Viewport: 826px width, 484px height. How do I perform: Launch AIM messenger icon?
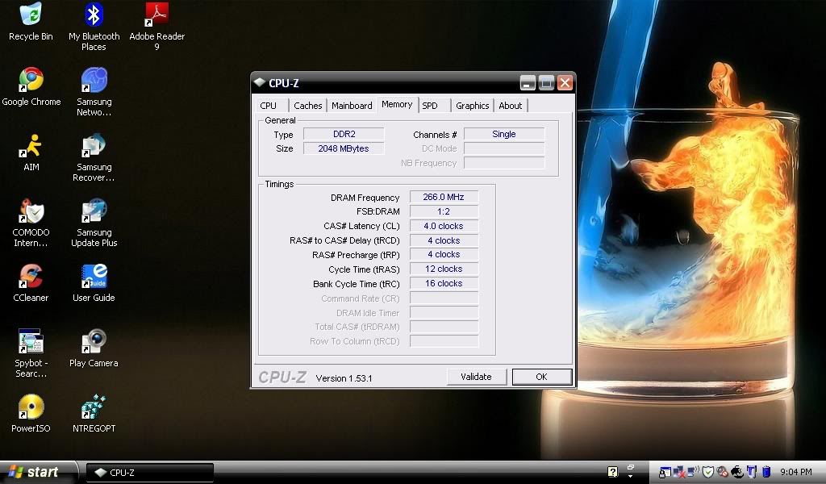click(x=31, y=146)
